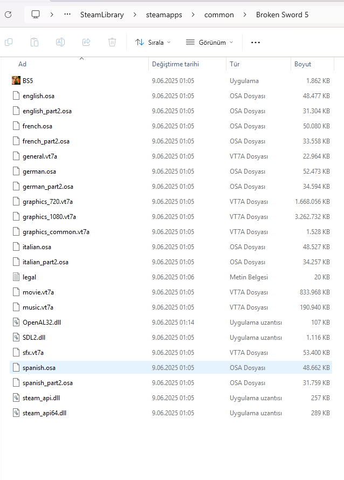Viewport: 344px width, 480px height.
Task: Open the Sırala sort dropdown
Action: click(x=153, y=42)
